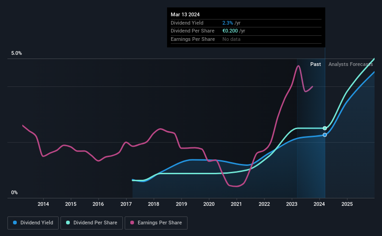Click the teal Dividend Per Share legend dot
Viewport: 382px width, 236px height.
[68, 223]
